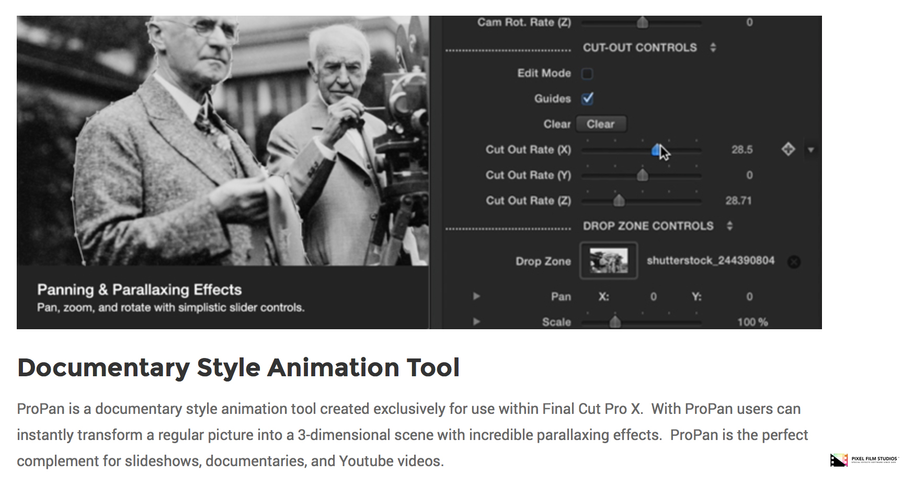Click the Pan Y value field
Screen dimensions: 914x486
click(749, 297)
